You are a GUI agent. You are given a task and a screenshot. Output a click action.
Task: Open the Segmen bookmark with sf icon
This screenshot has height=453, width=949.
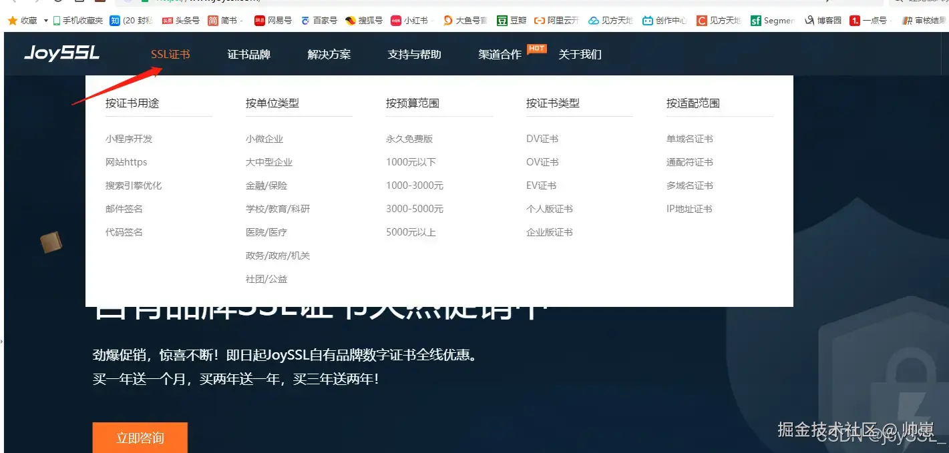click(x=772, y=21)
